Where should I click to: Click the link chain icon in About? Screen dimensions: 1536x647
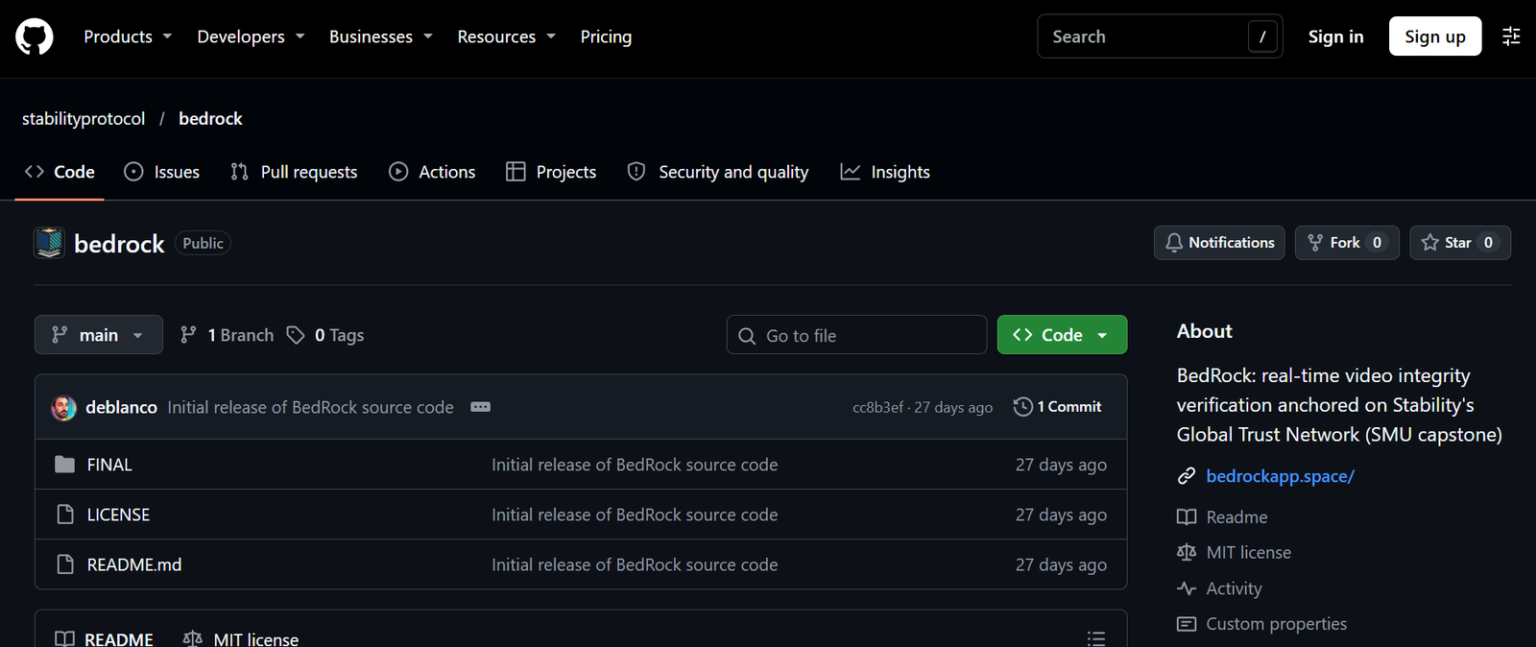pyautogui.click(x=1187, y=476)
